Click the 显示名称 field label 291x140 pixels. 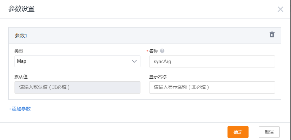(x=158, y=77)
